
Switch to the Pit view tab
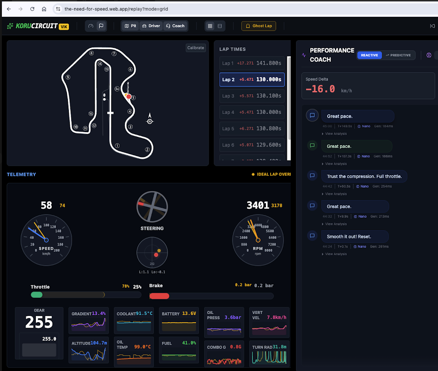tap(131, 26)
